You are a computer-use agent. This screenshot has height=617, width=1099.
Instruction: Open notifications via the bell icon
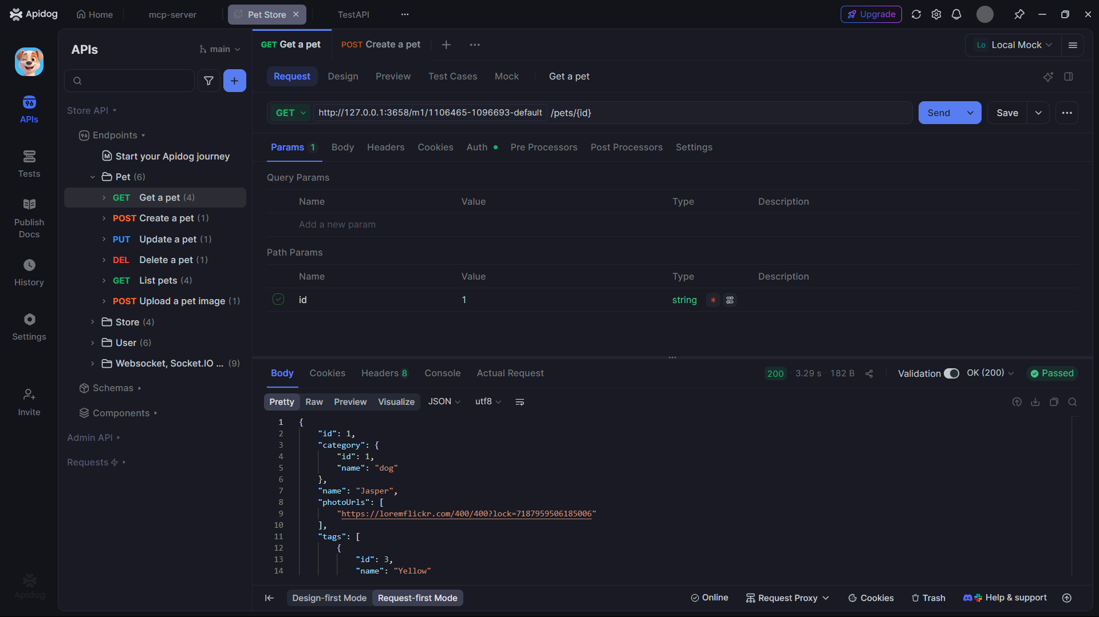click(x=956, y=14)
